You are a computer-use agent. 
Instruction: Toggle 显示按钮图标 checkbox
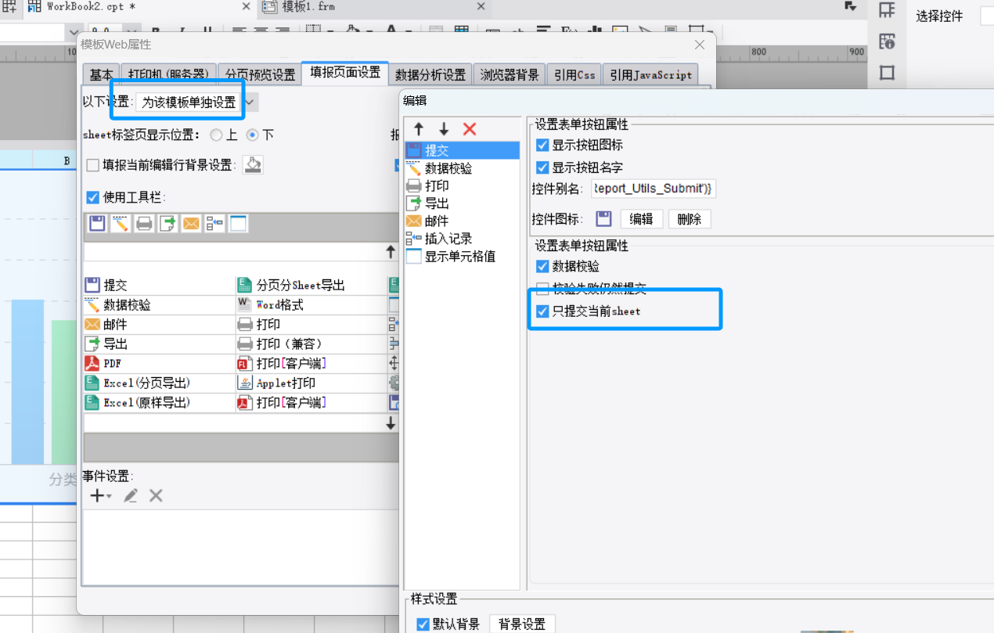542,145
